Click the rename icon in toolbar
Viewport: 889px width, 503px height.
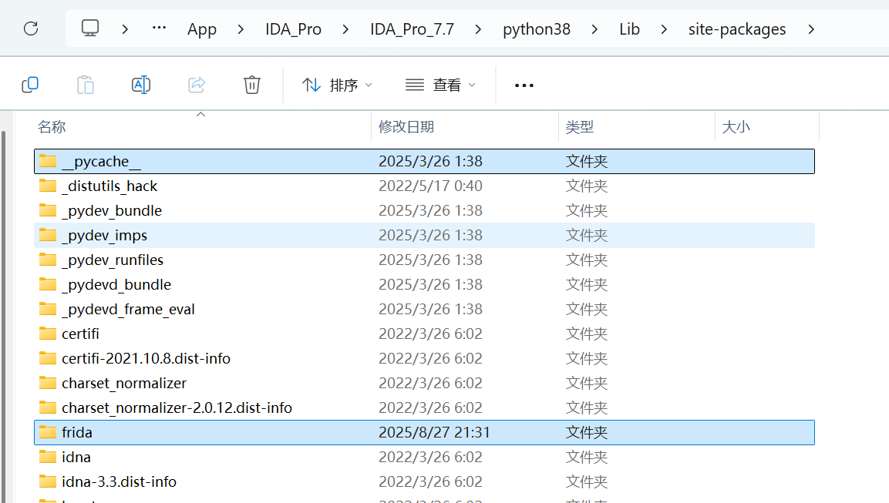pos(140,85)
